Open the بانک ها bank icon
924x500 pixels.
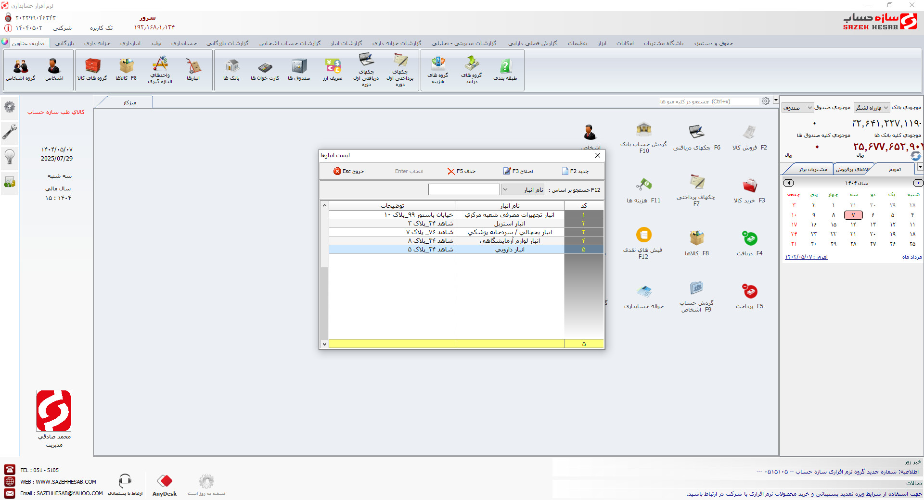pyautogui.click(x=231, y=70)
